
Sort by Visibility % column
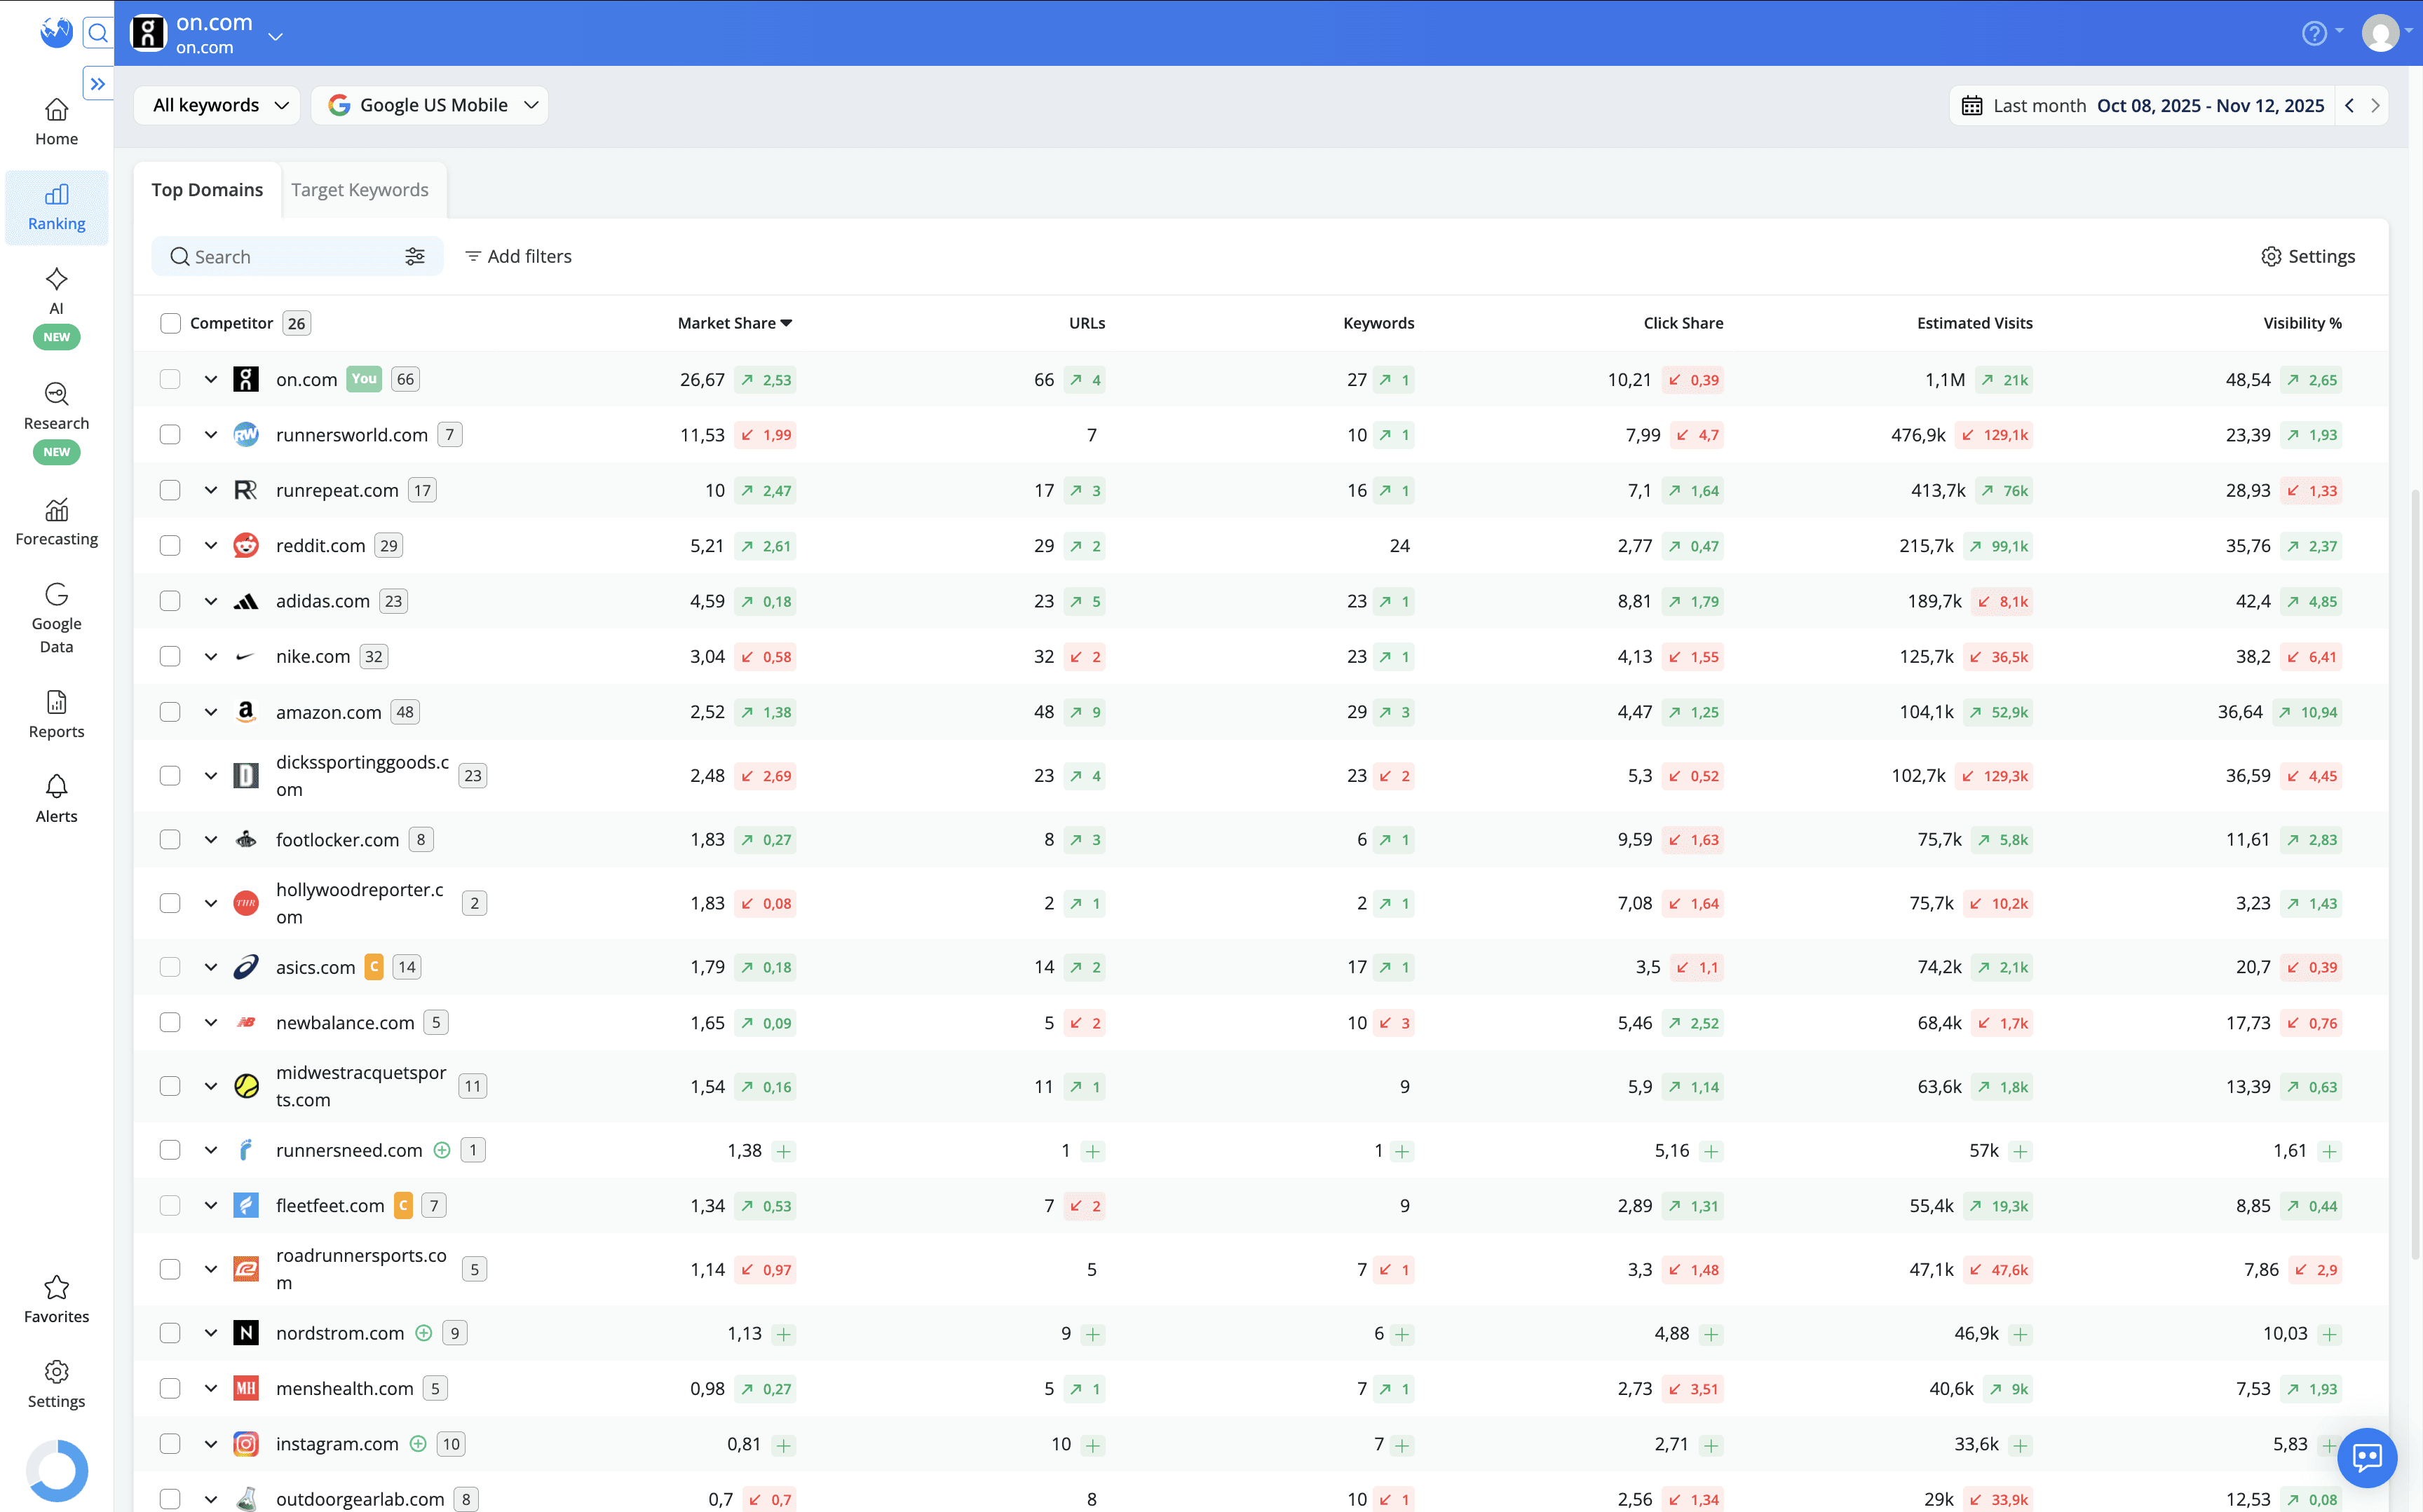[x=2302, y=323]
